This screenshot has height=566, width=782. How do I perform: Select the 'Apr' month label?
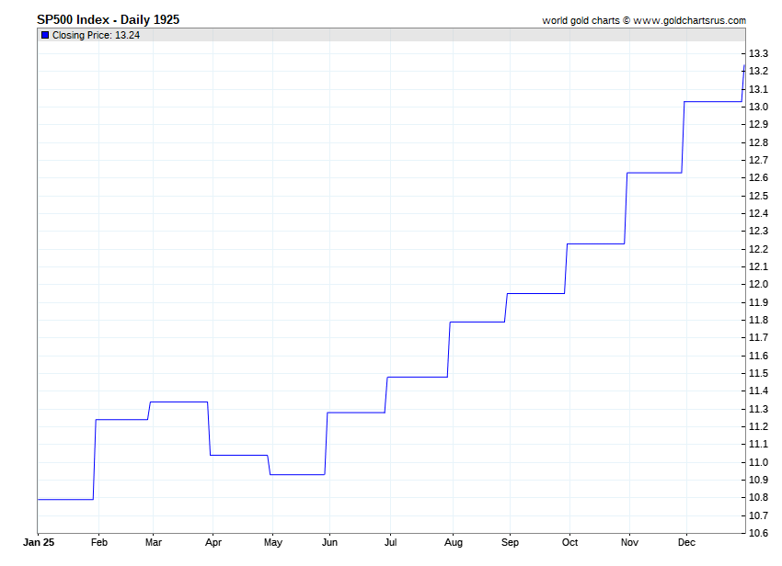213,542
